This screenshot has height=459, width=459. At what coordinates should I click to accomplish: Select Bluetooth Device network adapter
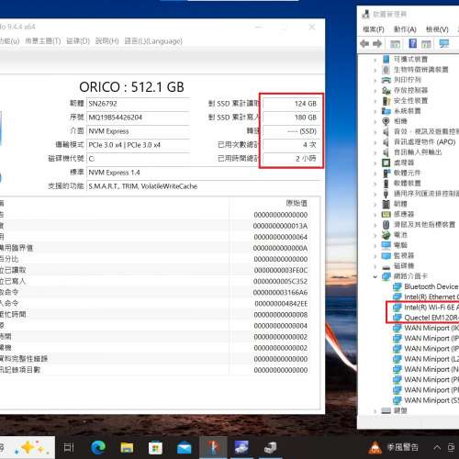click(431, 286)
